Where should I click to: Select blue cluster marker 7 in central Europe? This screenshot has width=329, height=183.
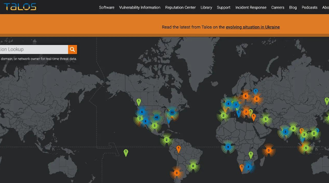[x=236, y=105]
